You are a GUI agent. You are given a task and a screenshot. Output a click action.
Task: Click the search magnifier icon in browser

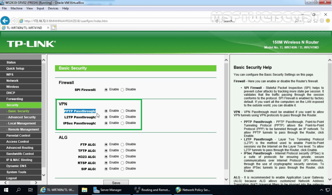[x=296, y=21]
